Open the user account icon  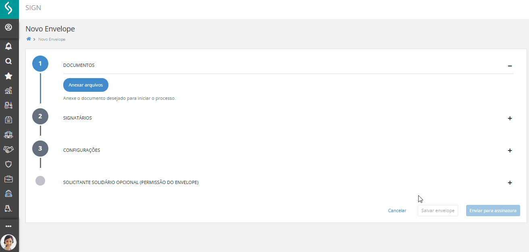[x=8, y=28]
